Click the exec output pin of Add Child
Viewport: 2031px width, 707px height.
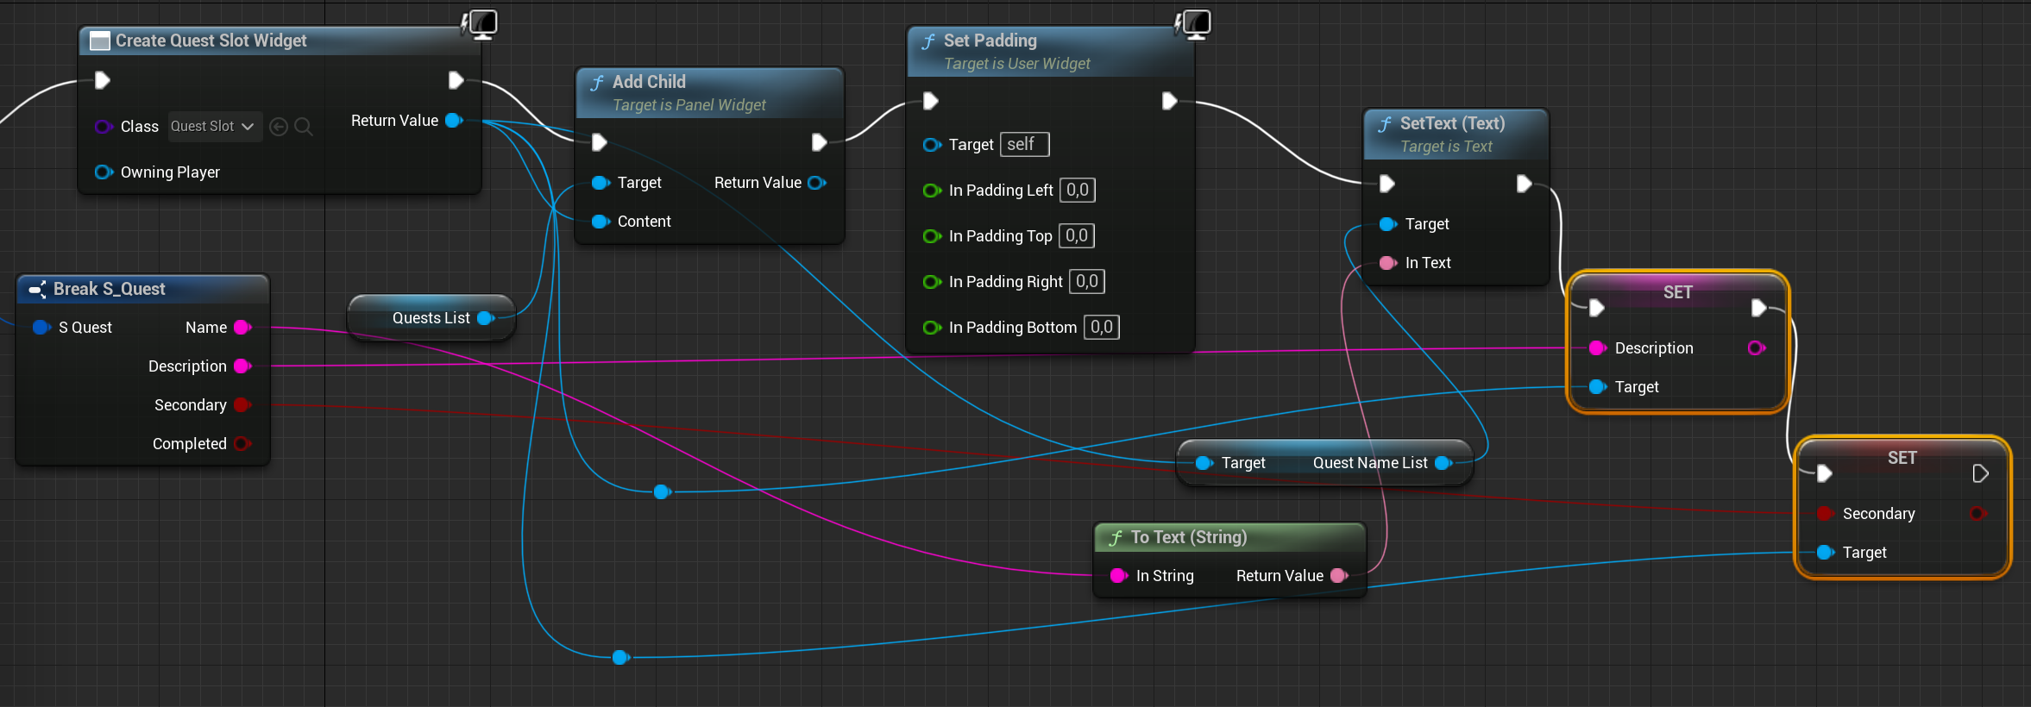click(x=820, y=142)
